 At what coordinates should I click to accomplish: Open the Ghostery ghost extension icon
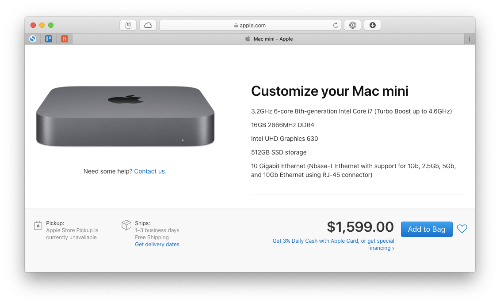[128, 25]
